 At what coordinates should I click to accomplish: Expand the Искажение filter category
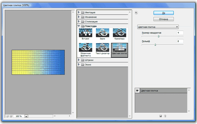pos(79,17)
